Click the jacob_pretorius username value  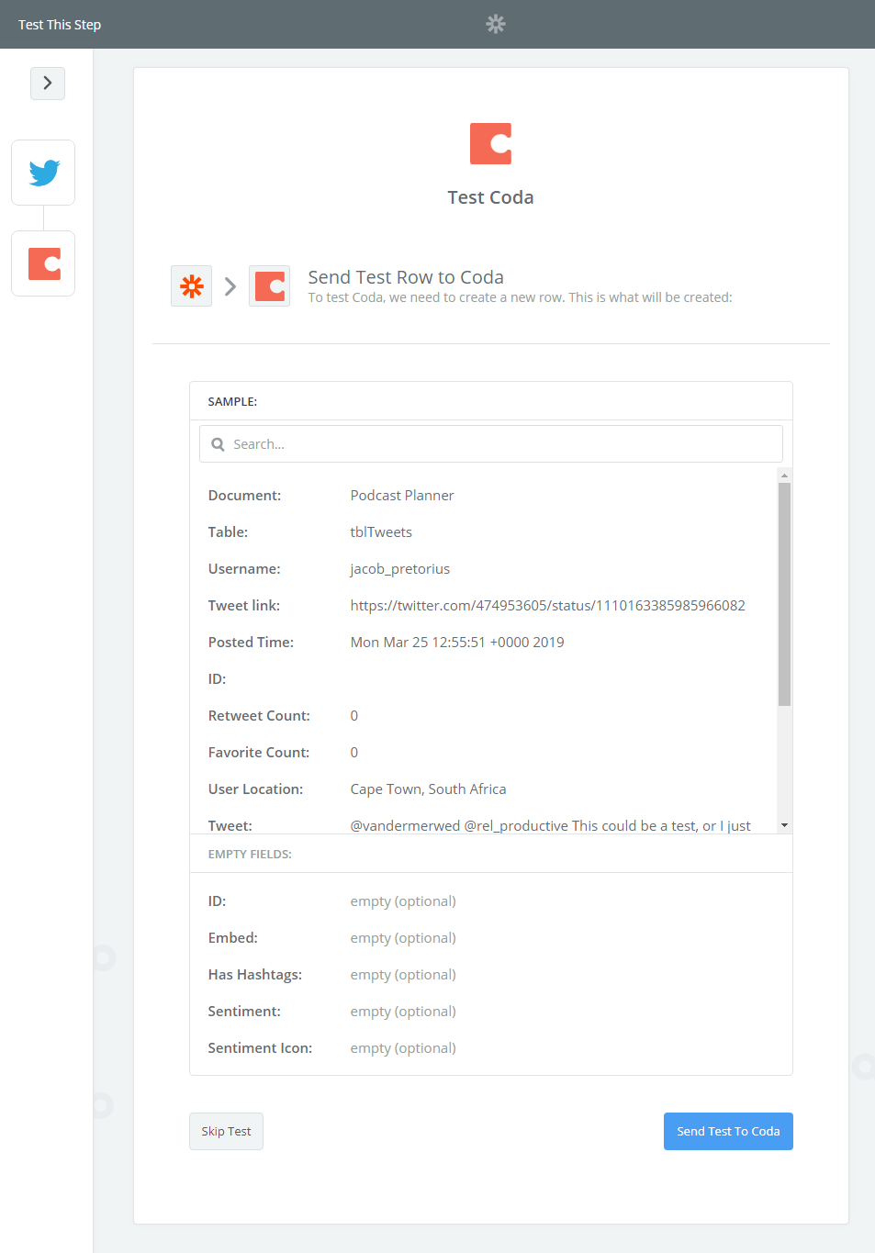[400, 569]
